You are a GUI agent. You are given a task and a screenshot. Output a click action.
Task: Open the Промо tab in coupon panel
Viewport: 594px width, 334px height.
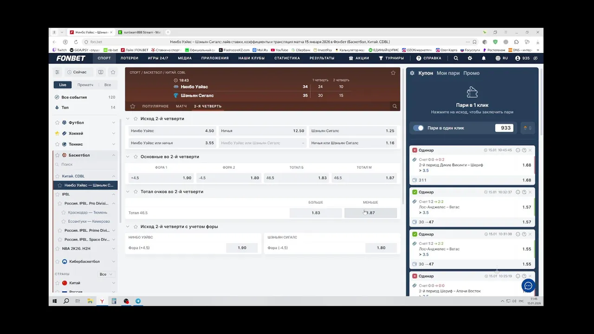pos(471,73)
